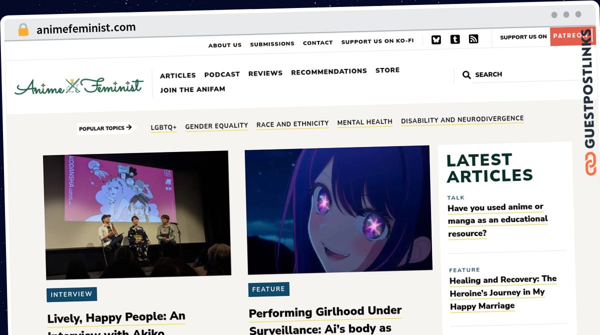Click the animefeminist.com address text
Image resolution: width=600 pixels, height=335 pixels.
(86, 28)
